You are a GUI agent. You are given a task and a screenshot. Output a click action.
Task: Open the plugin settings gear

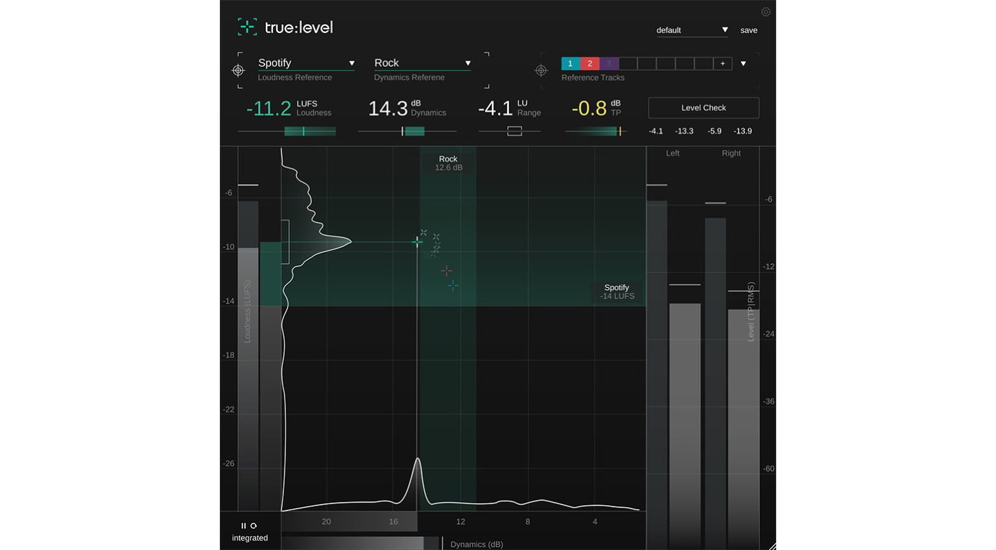point(766,12)
